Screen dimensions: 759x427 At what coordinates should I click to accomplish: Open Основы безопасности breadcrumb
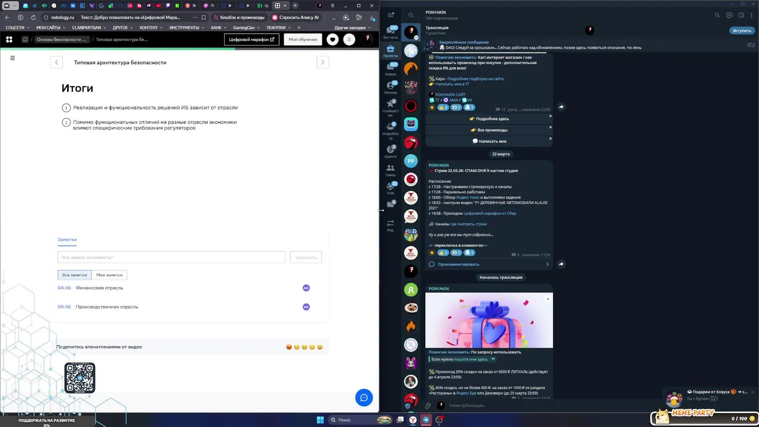(61, 40)
